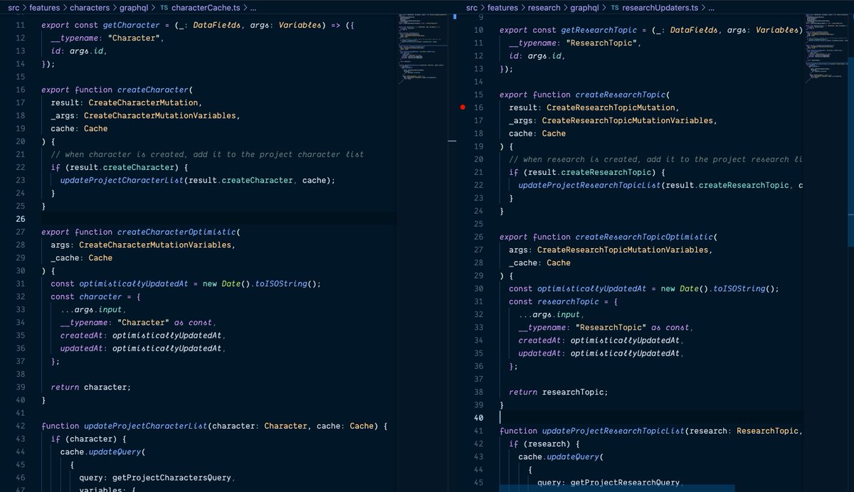854x492 pixels.
Task: Open the src breadcrumb in the right editor
Action: click(472, 7)
